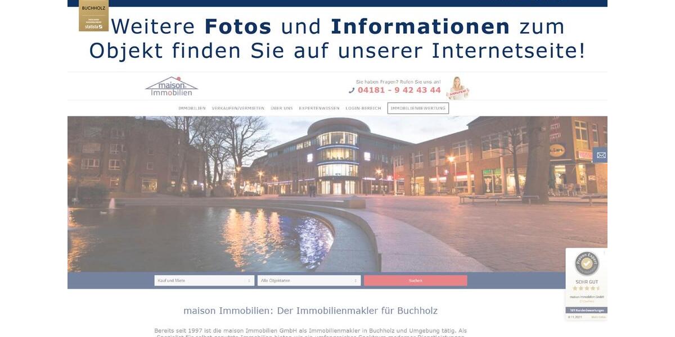Call the number 04181 - 9 42 43 44

(399, 90)
